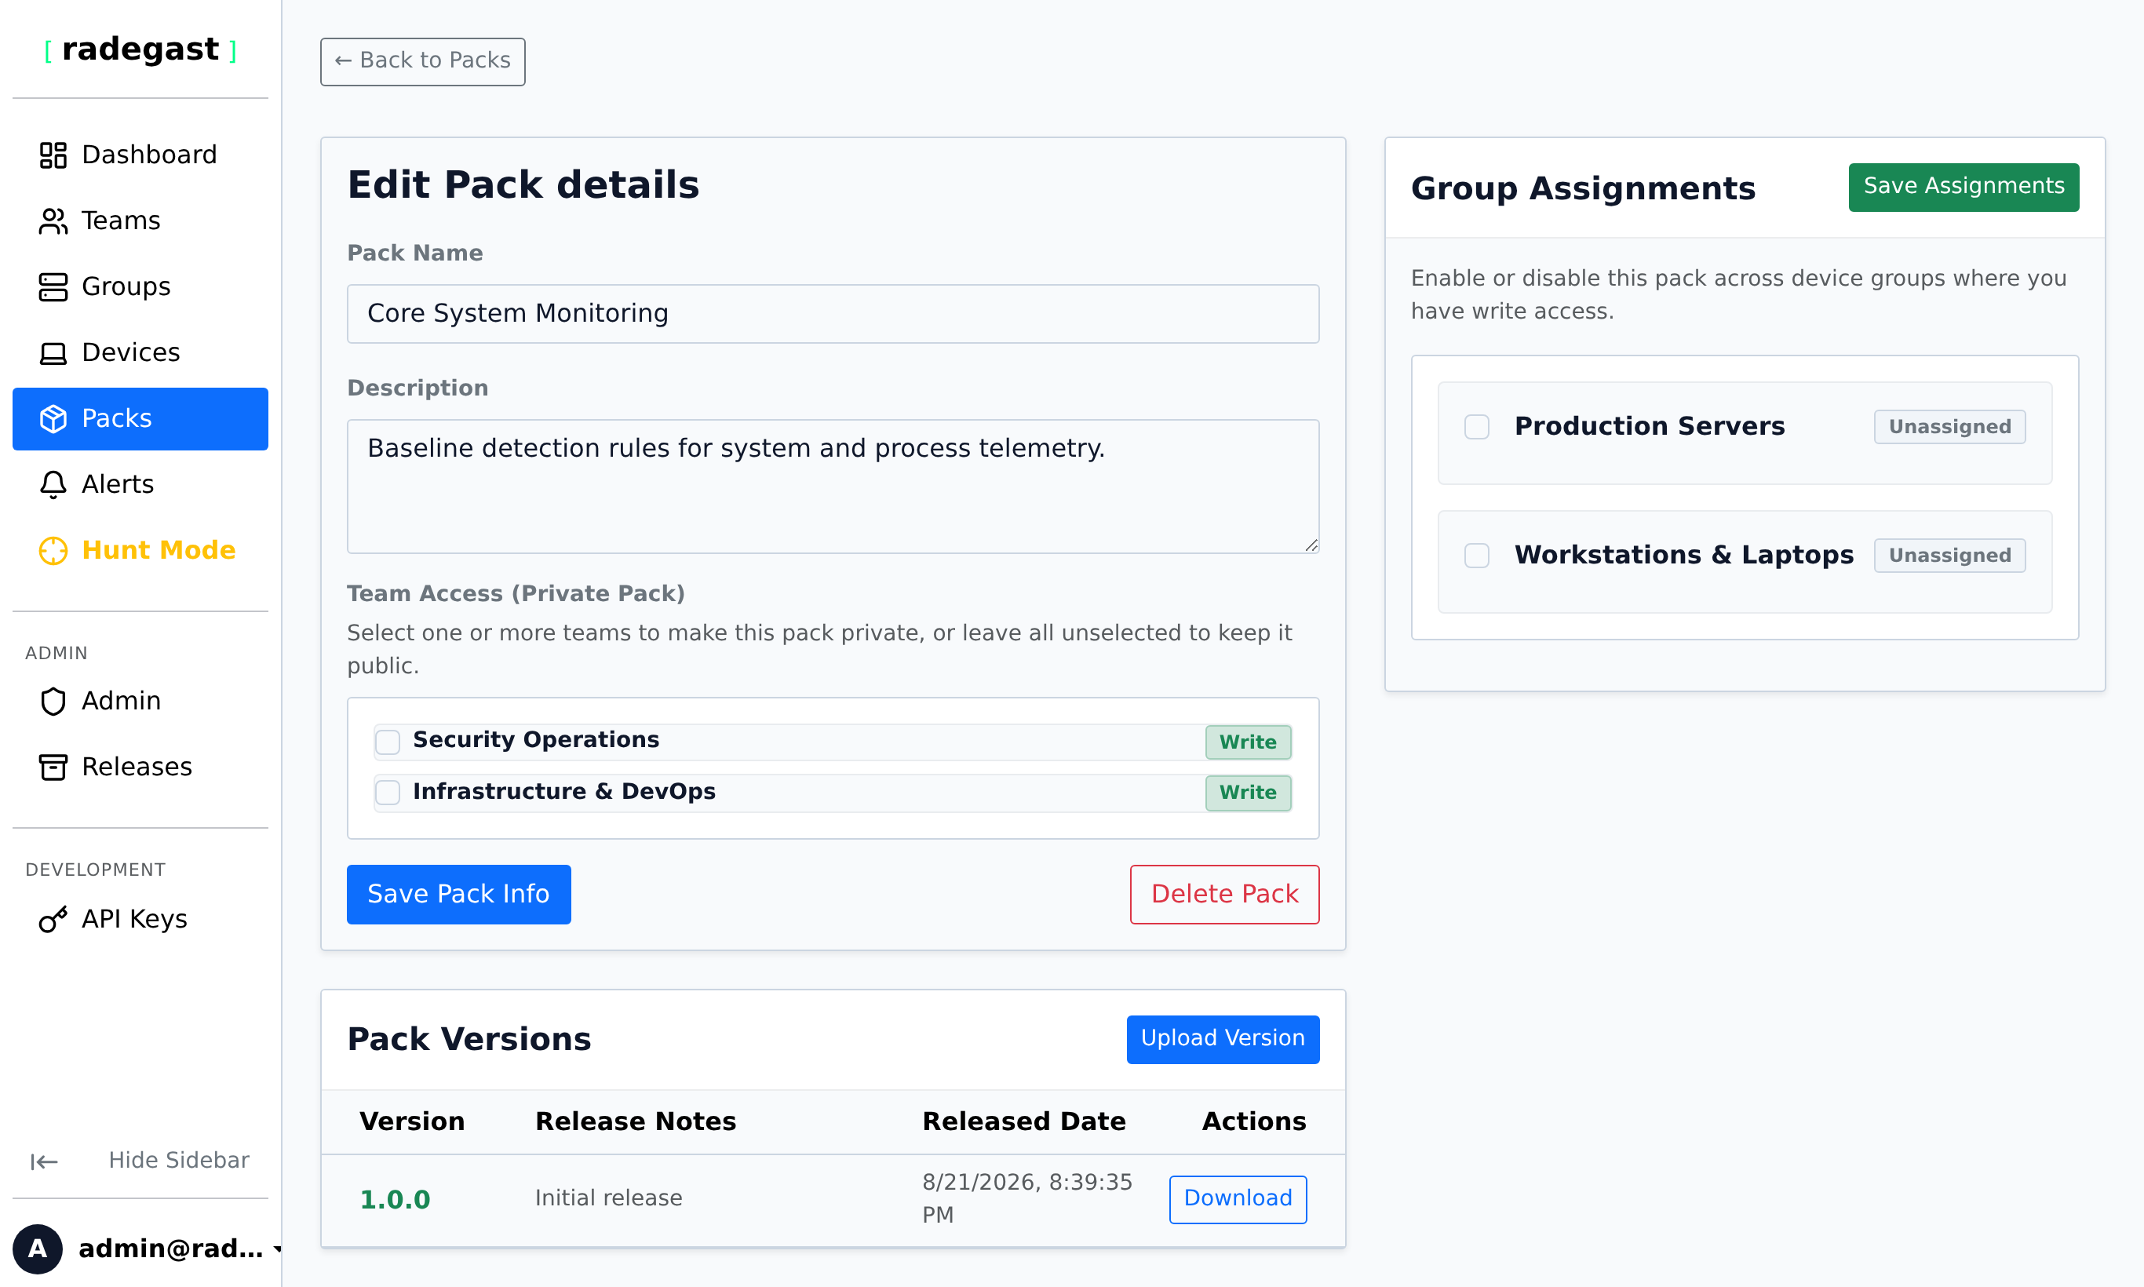Click the Alerts bell icon
This screenshot has height=1287, width=2144.
[53, 485]
